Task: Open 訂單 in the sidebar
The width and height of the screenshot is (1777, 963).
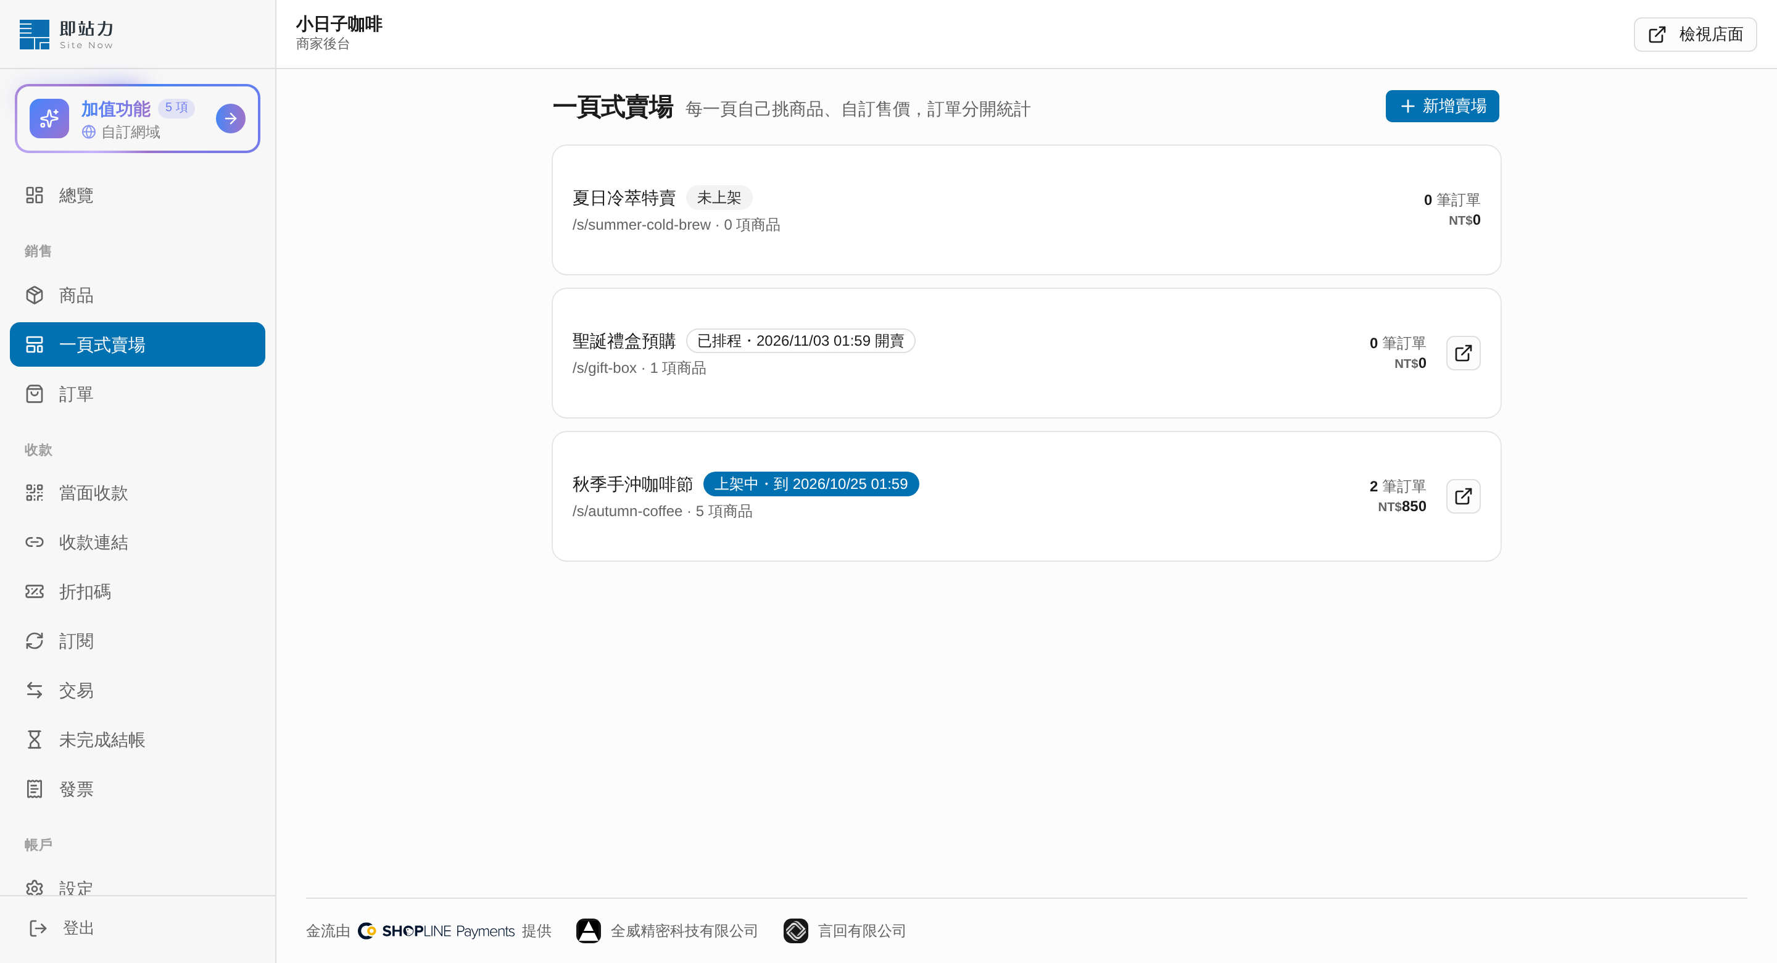Action: point(137,393)
